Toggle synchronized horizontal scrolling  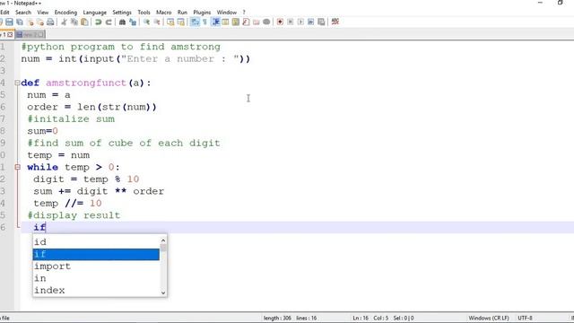click(x=181, y=22)
